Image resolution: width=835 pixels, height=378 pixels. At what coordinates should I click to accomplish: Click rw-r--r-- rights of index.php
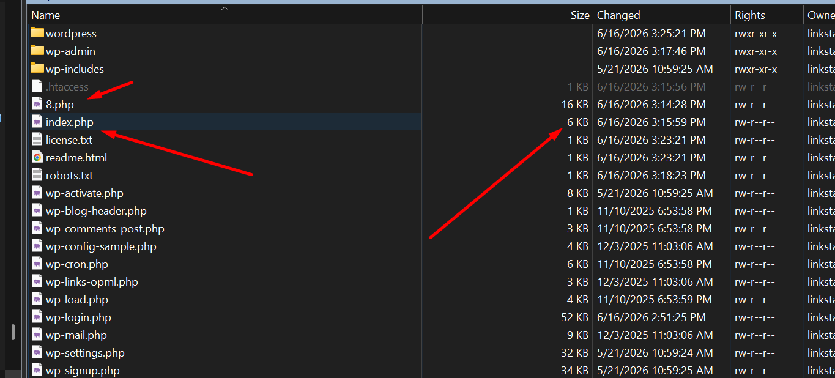pyautogui.click(x=754, y=122)
